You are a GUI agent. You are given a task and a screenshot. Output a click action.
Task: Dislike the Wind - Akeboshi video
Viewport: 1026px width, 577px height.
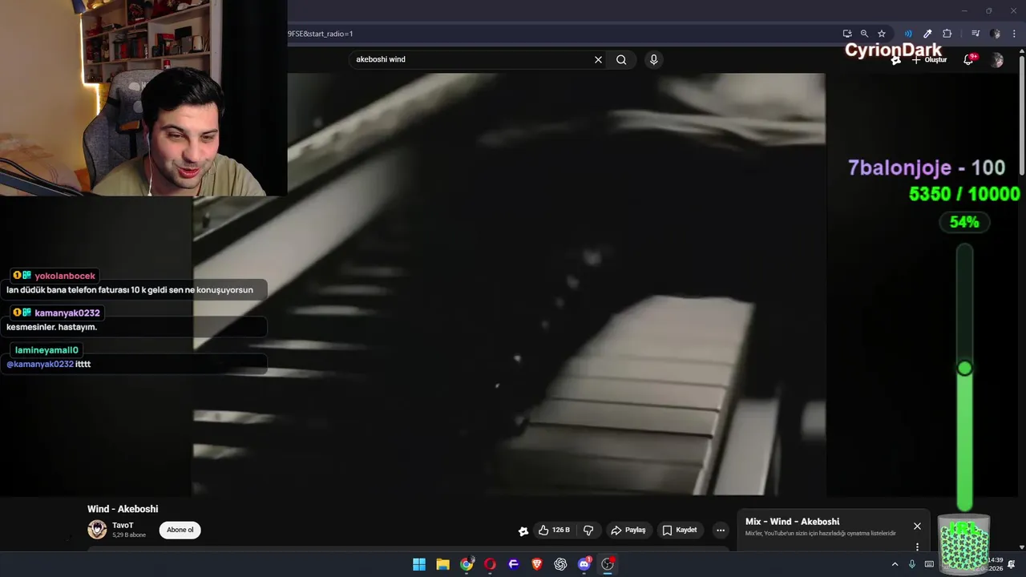(588, 530)
